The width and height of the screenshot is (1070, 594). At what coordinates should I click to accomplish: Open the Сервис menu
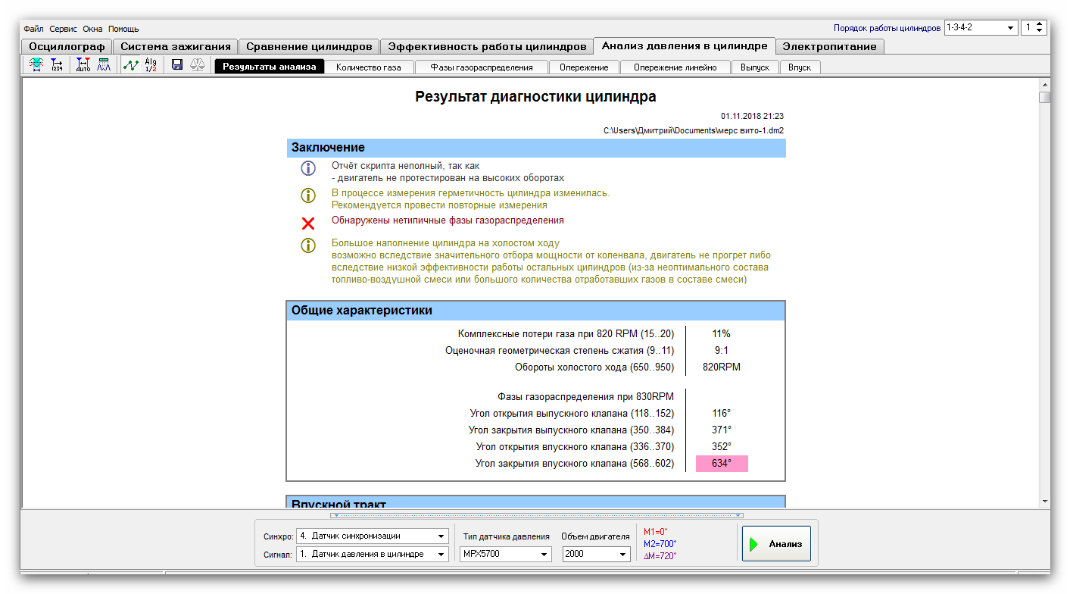(64, 29)
